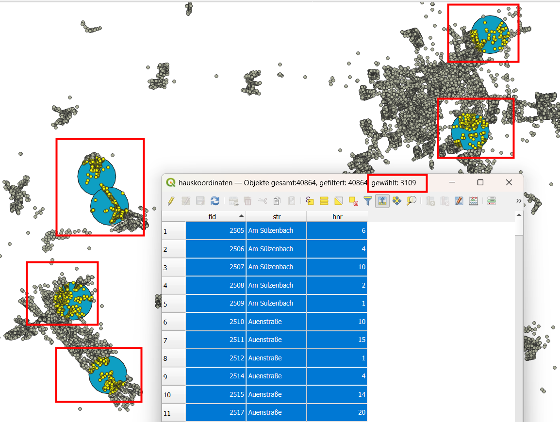The width and height of the screenshot is (560, 422).
Task: Cut selected rows with scissors icon
Action: point(263,201)
